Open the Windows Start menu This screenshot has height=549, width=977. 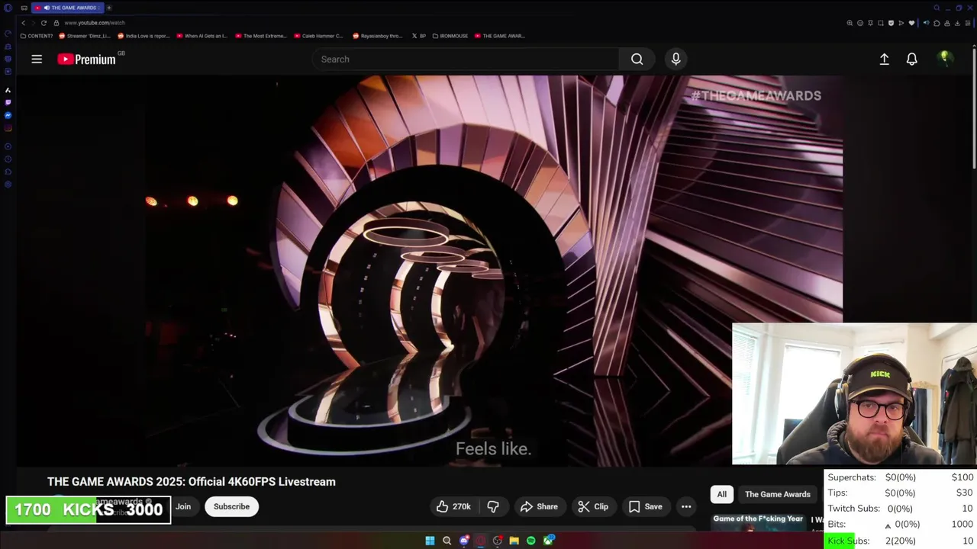click(430, 541)
